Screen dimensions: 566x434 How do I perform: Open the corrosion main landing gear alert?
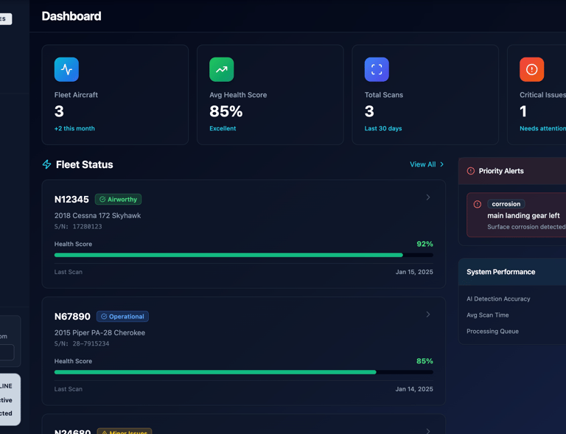tap(516, 215)
